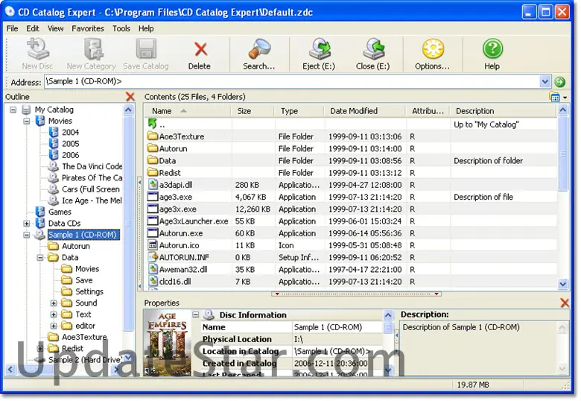Image resolution: width=581 pixels, height=401 pixels.
Task: Click the Eject (E:) drive icon
Action: (x=319, y=49)
